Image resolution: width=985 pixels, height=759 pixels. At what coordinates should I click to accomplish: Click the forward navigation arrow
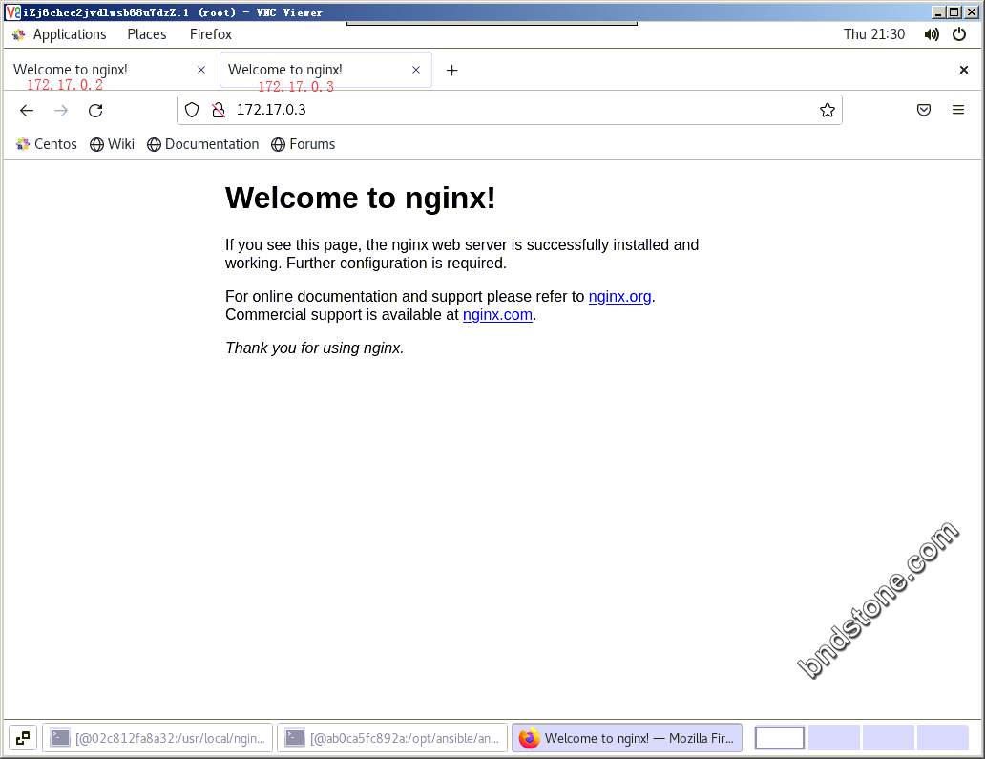point(61,111)
